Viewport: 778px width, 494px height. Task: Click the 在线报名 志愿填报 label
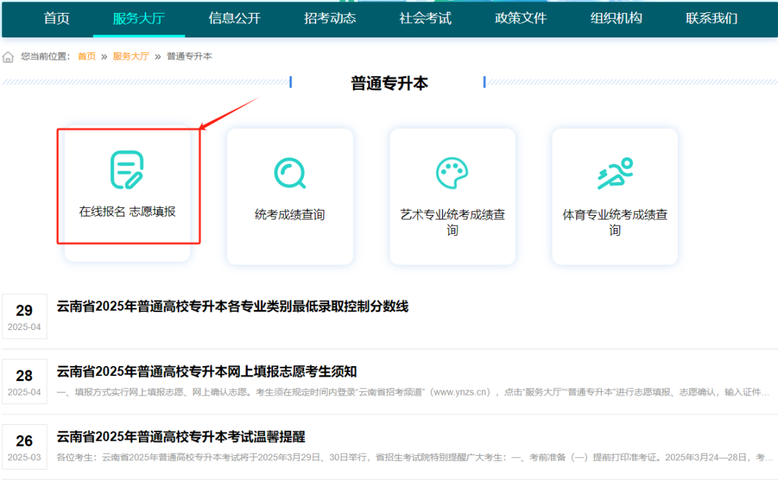click(128, 211)
